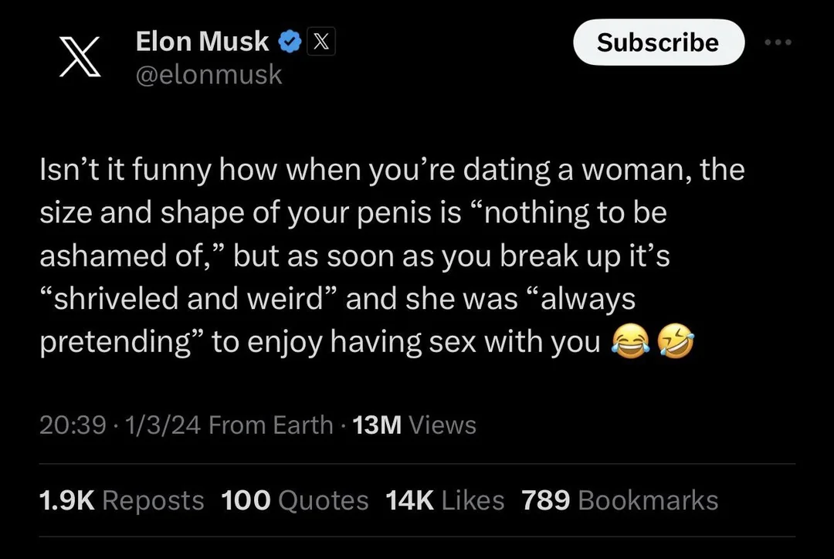Viewport: 834px width, 559px height.
Task: Click the face with tears of joy emoji
Action: click(x=628, y=340)
